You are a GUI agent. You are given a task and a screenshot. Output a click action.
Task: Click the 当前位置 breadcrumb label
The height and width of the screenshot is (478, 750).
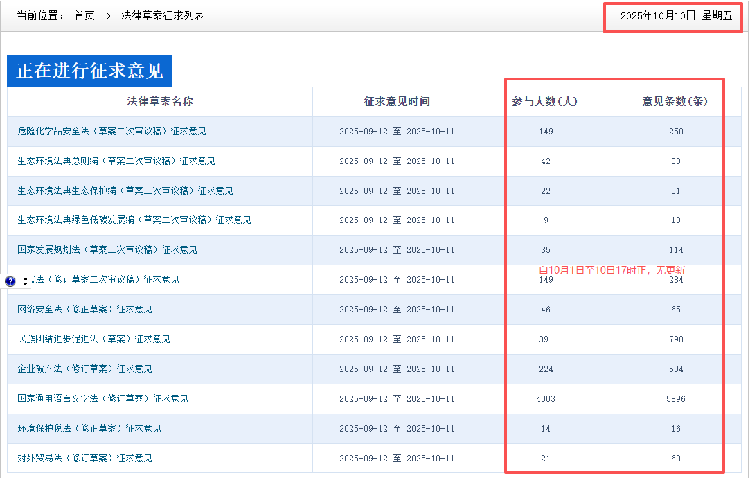[x=40, y=16]
